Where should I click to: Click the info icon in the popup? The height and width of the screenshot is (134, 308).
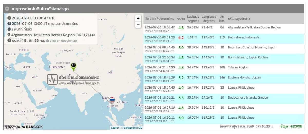coord(9,40)
